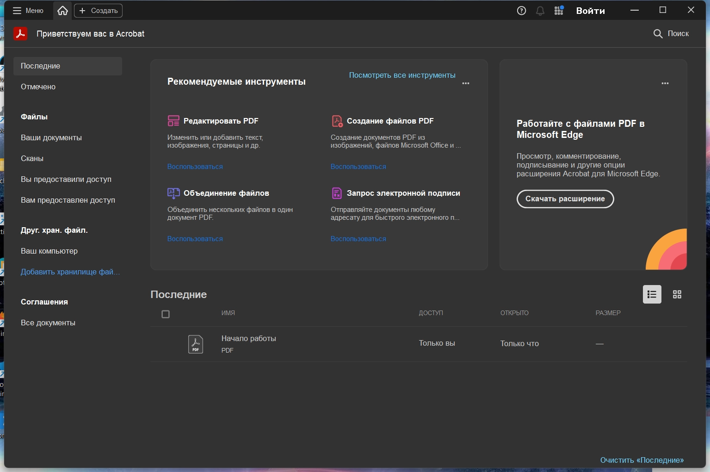Open the notifications bell icon
This screenshot has height=472, width=710.
[540, 11]
